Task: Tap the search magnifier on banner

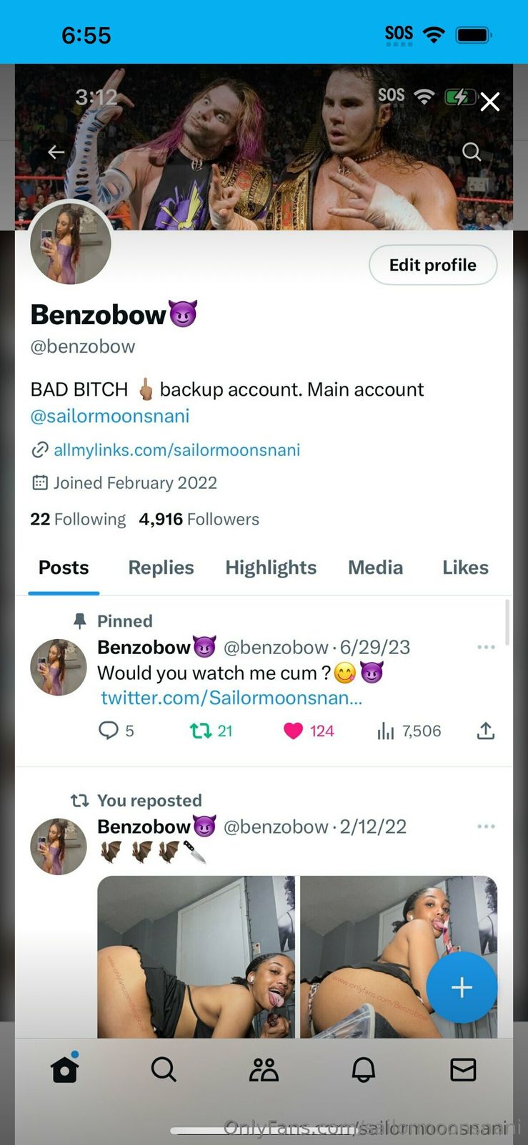Action: [x=472, y=152]
